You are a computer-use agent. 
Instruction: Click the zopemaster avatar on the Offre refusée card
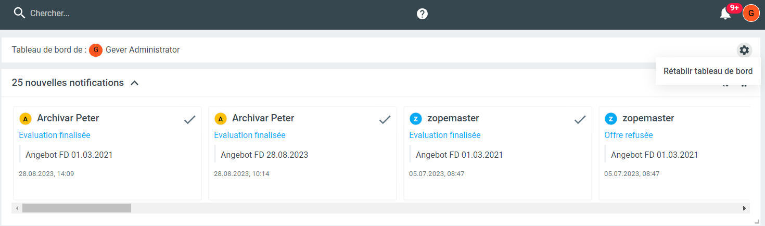click(x=611, y=119)
